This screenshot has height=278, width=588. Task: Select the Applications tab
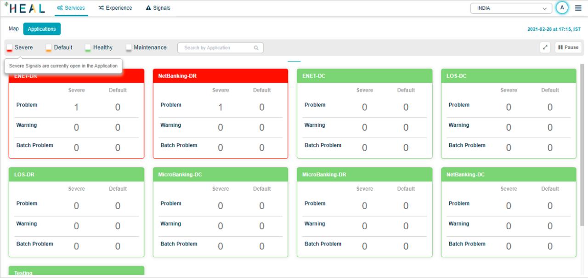click(42, 28)
